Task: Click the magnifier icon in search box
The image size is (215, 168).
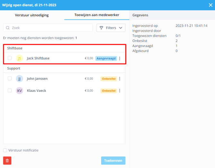Action: [8, 28]
